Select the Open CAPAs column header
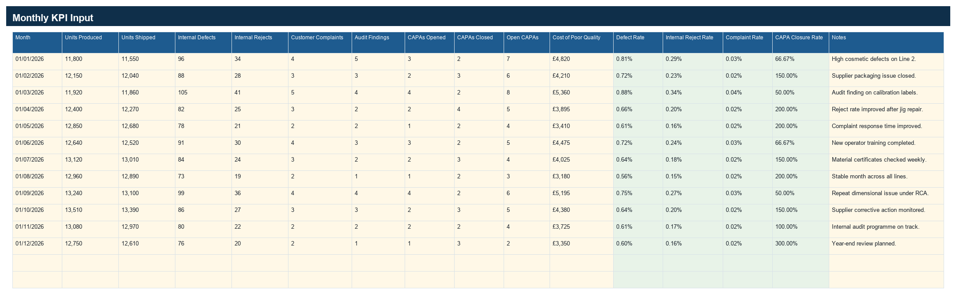The image size is (956, 302). tap(527, 42)
